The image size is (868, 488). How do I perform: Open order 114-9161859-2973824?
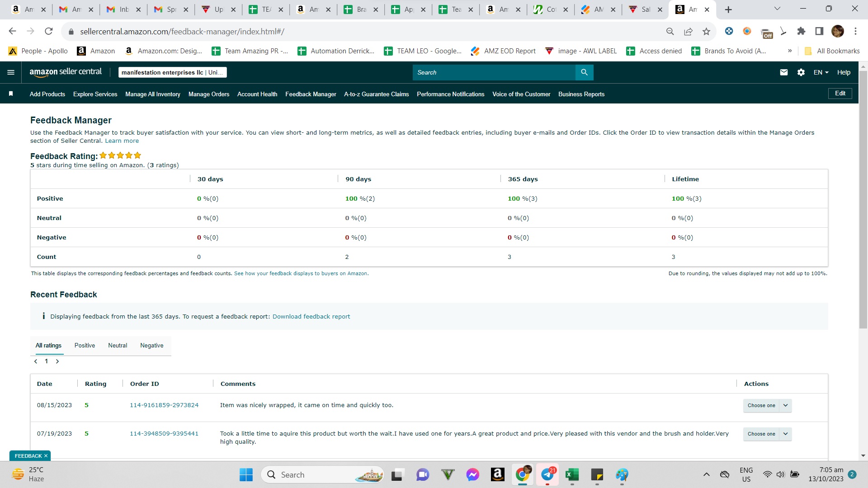pos(164,405)
